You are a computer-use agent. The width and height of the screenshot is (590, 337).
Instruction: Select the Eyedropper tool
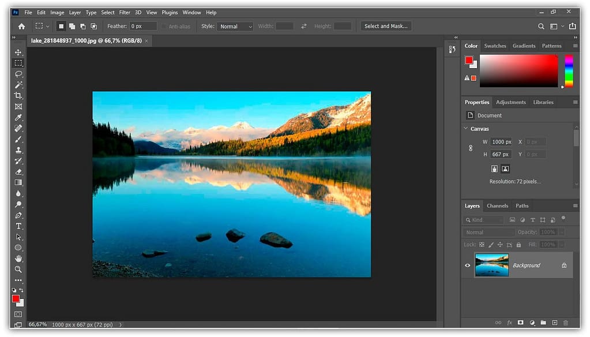coord(18,117)
